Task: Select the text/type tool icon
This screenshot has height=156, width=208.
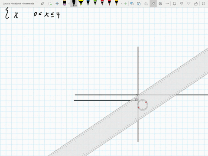Action: tap(42, 3)
